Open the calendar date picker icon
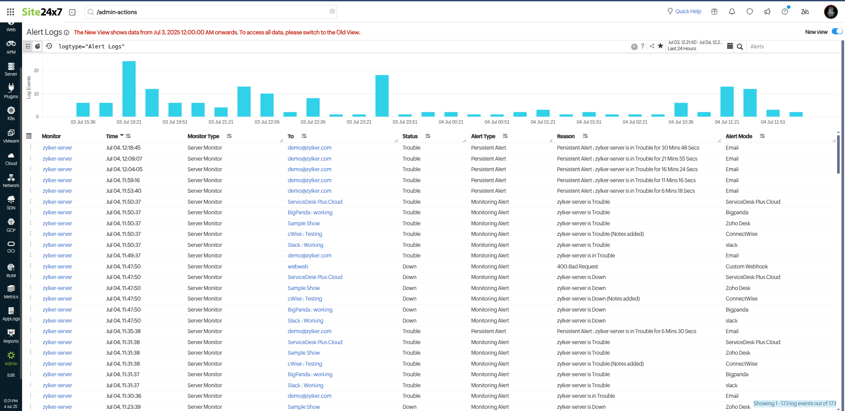This screenshot has height=411, width=845. (730, 46)
